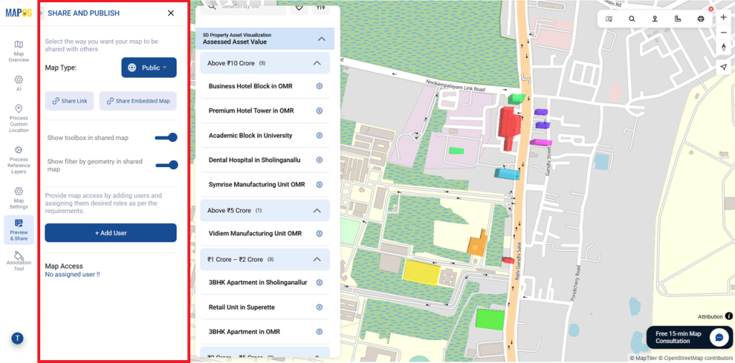Open details arrow for Vidiem Manufacturing Unit OMR
The height and width of the screenshot is (363, 735).
click(x=319, y=233)
